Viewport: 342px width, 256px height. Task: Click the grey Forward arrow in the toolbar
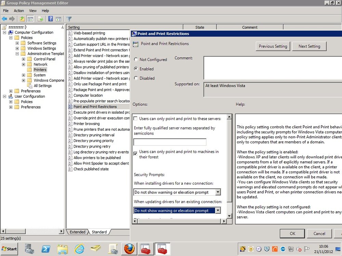12,19
